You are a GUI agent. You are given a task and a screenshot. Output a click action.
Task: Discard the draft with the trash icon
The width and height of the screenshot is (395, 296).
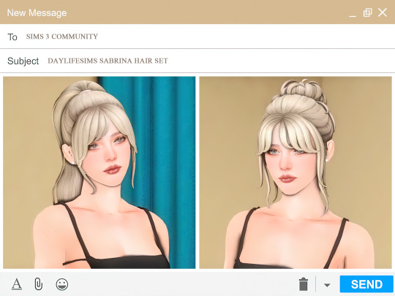point(304,284)
